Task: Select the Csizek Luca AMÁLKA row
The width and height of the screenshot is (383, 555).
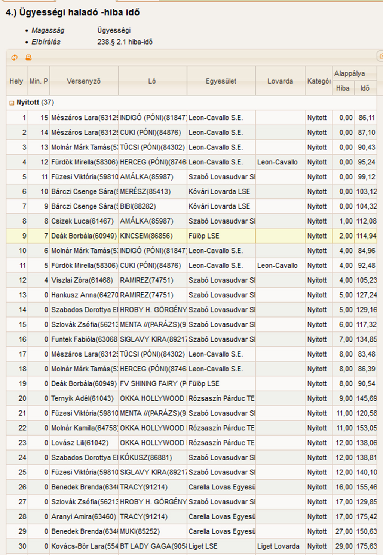Action: pos(150,221)
